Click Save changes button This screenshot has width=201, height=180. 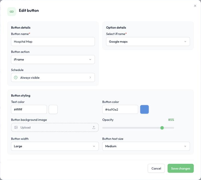pos(180,168)
